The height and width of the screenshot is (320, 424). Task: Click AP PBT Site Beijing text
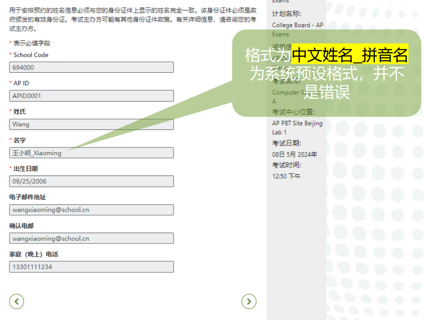(x=297, y=123)
